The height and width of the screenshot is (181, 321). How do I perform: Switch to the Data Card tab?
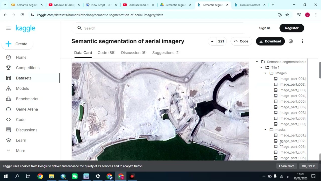coord(83,53)
